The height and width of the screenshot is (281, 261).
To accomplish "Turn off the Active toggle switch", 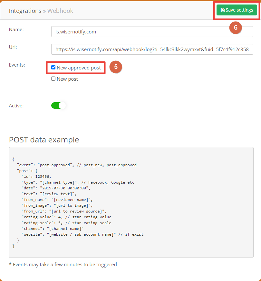I will [58, 105].
